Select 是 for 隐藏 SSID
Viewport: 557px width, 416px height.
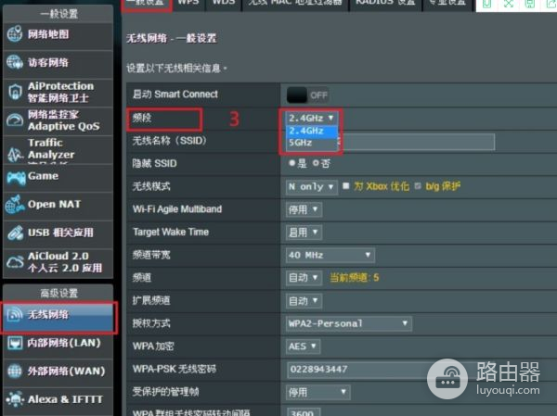coord(292,163)
